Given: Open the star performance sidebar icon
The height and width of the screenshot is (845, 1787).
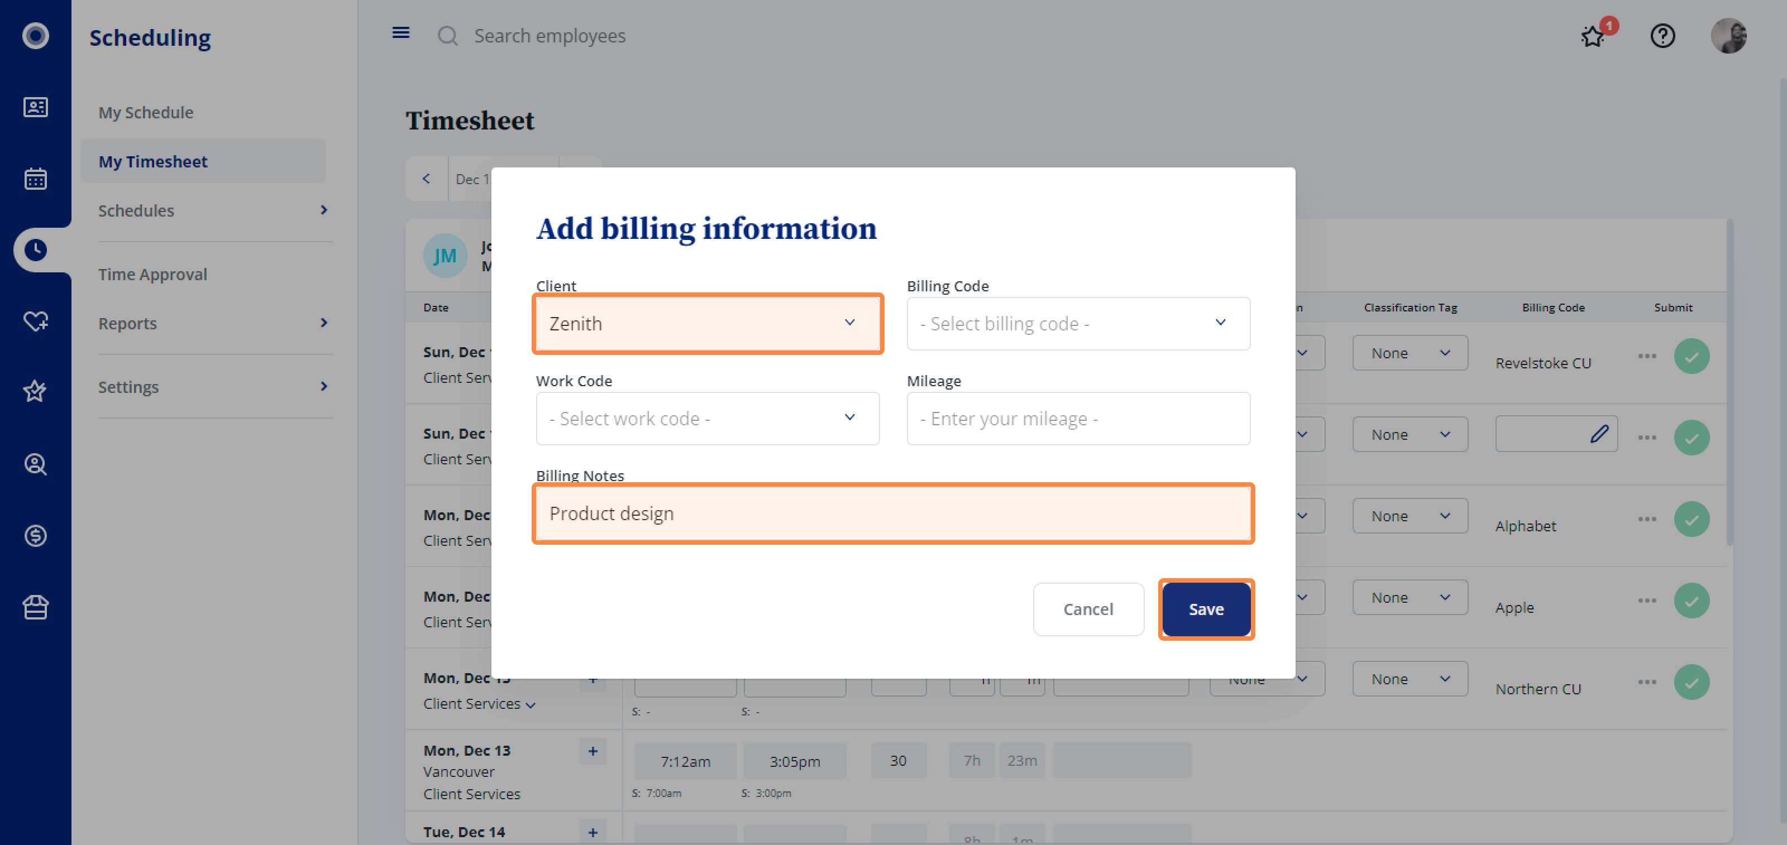Looking at the screenshot, I should click(35, 392).
